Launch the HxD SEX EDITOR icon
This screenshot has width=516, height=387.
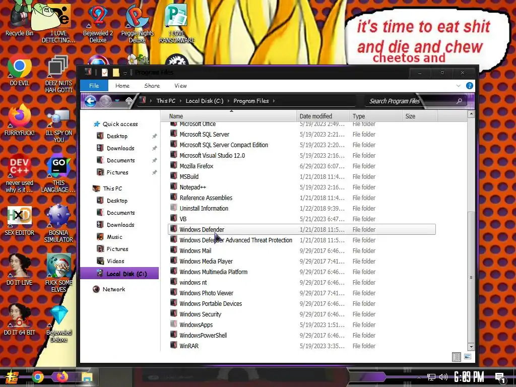tap(19, 221)
